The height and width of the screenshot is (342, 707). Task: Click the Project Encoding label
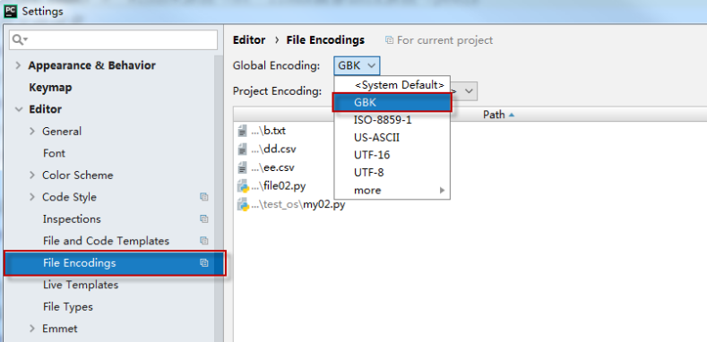click(x=277, y=91)
